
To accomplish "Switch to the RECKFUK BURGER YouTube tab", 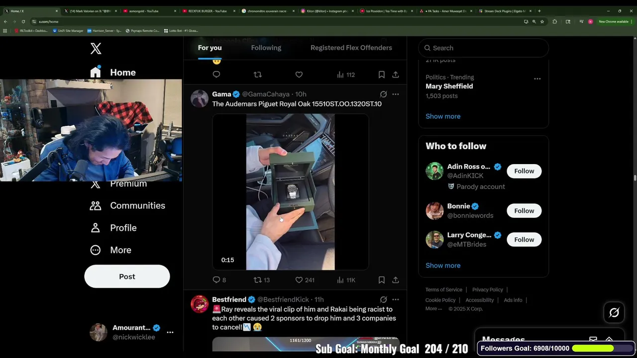I will pyautogui.click(x=208, y=11).
